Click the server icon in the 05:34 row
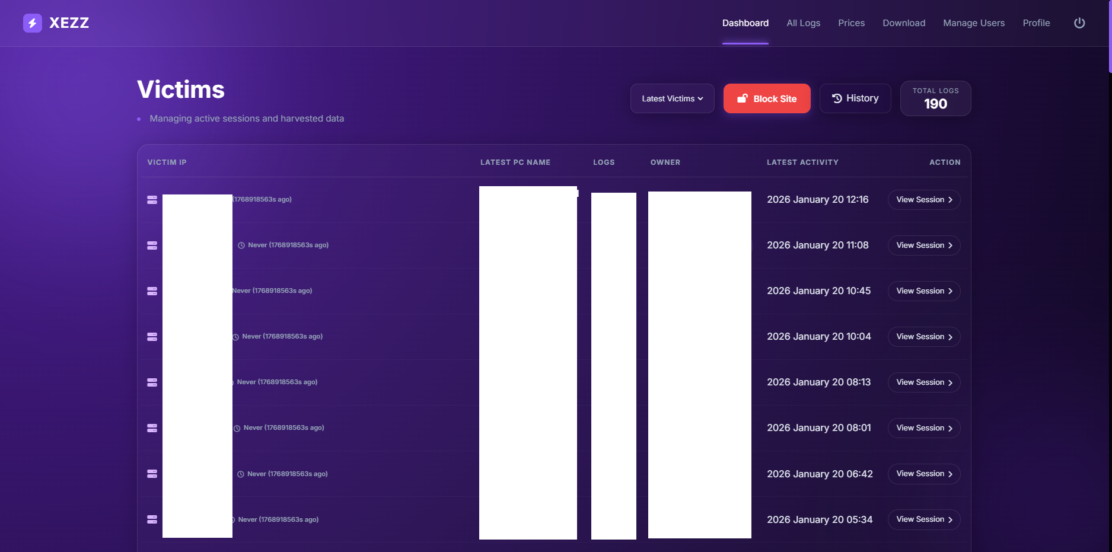1112x552 pixels. point(152,519)
